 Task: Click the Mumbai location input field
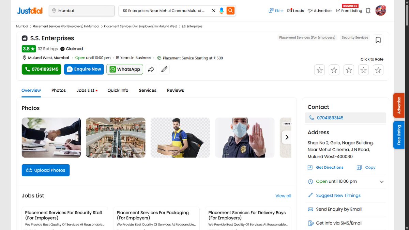(82, 11)
